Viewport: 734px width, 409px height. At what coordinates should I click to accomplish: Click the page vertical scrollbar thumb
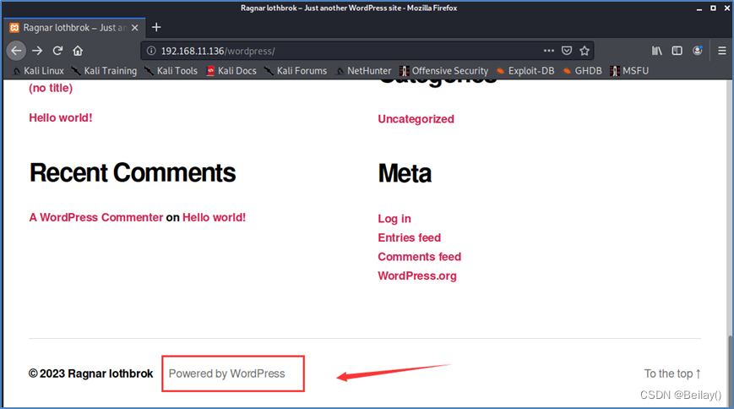coord(730,370)
